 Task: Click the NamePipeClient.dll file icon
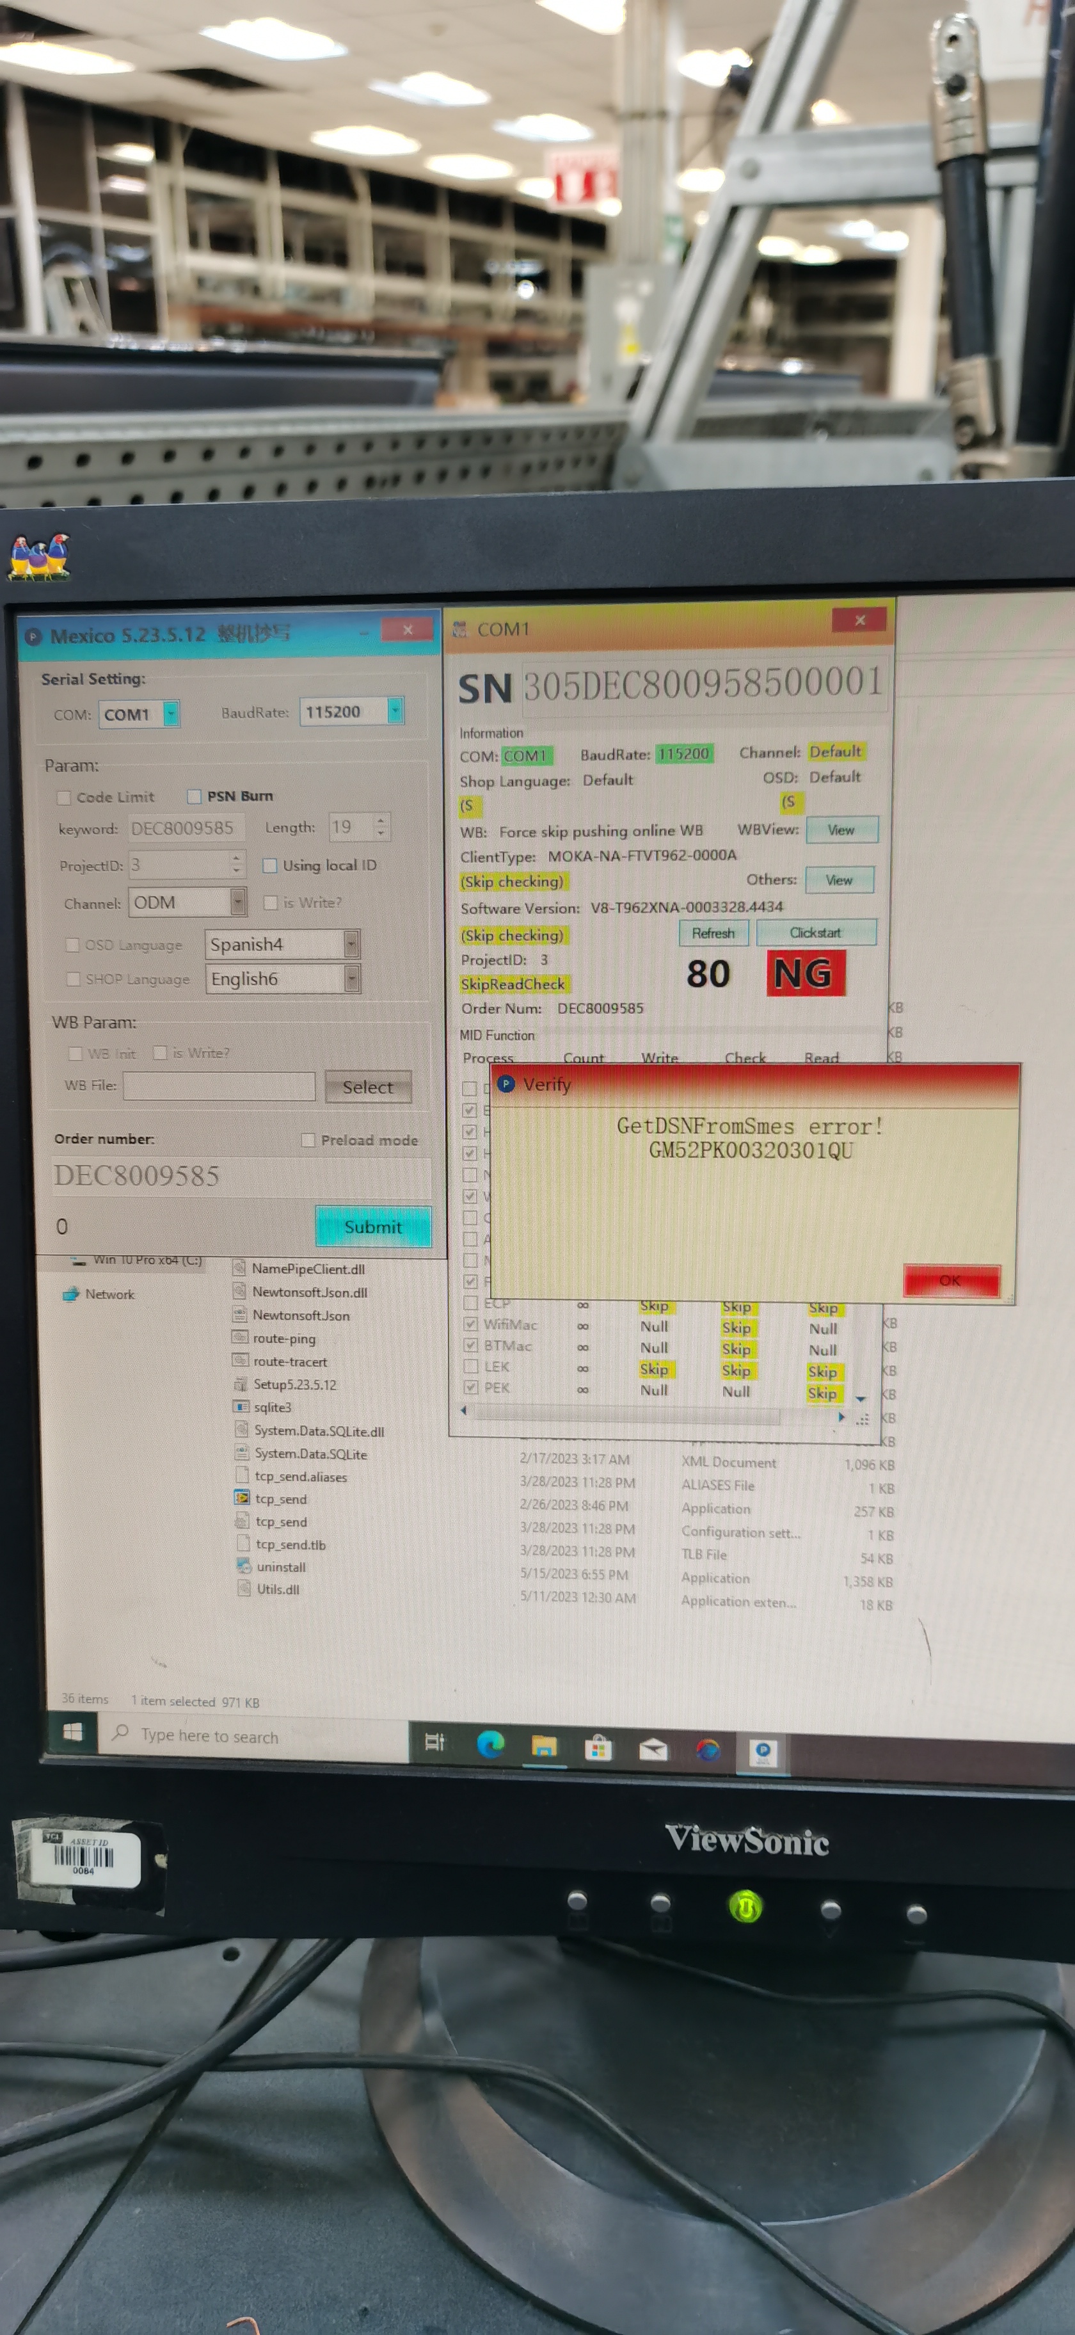(239, 1267)
